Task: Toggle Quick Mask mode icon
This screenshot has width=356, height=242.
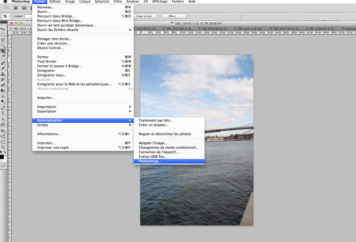Action: point(3,165)
